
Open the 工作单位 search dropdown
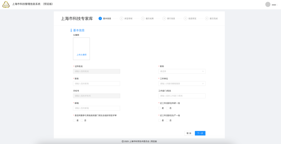click(x=182, y=83)
